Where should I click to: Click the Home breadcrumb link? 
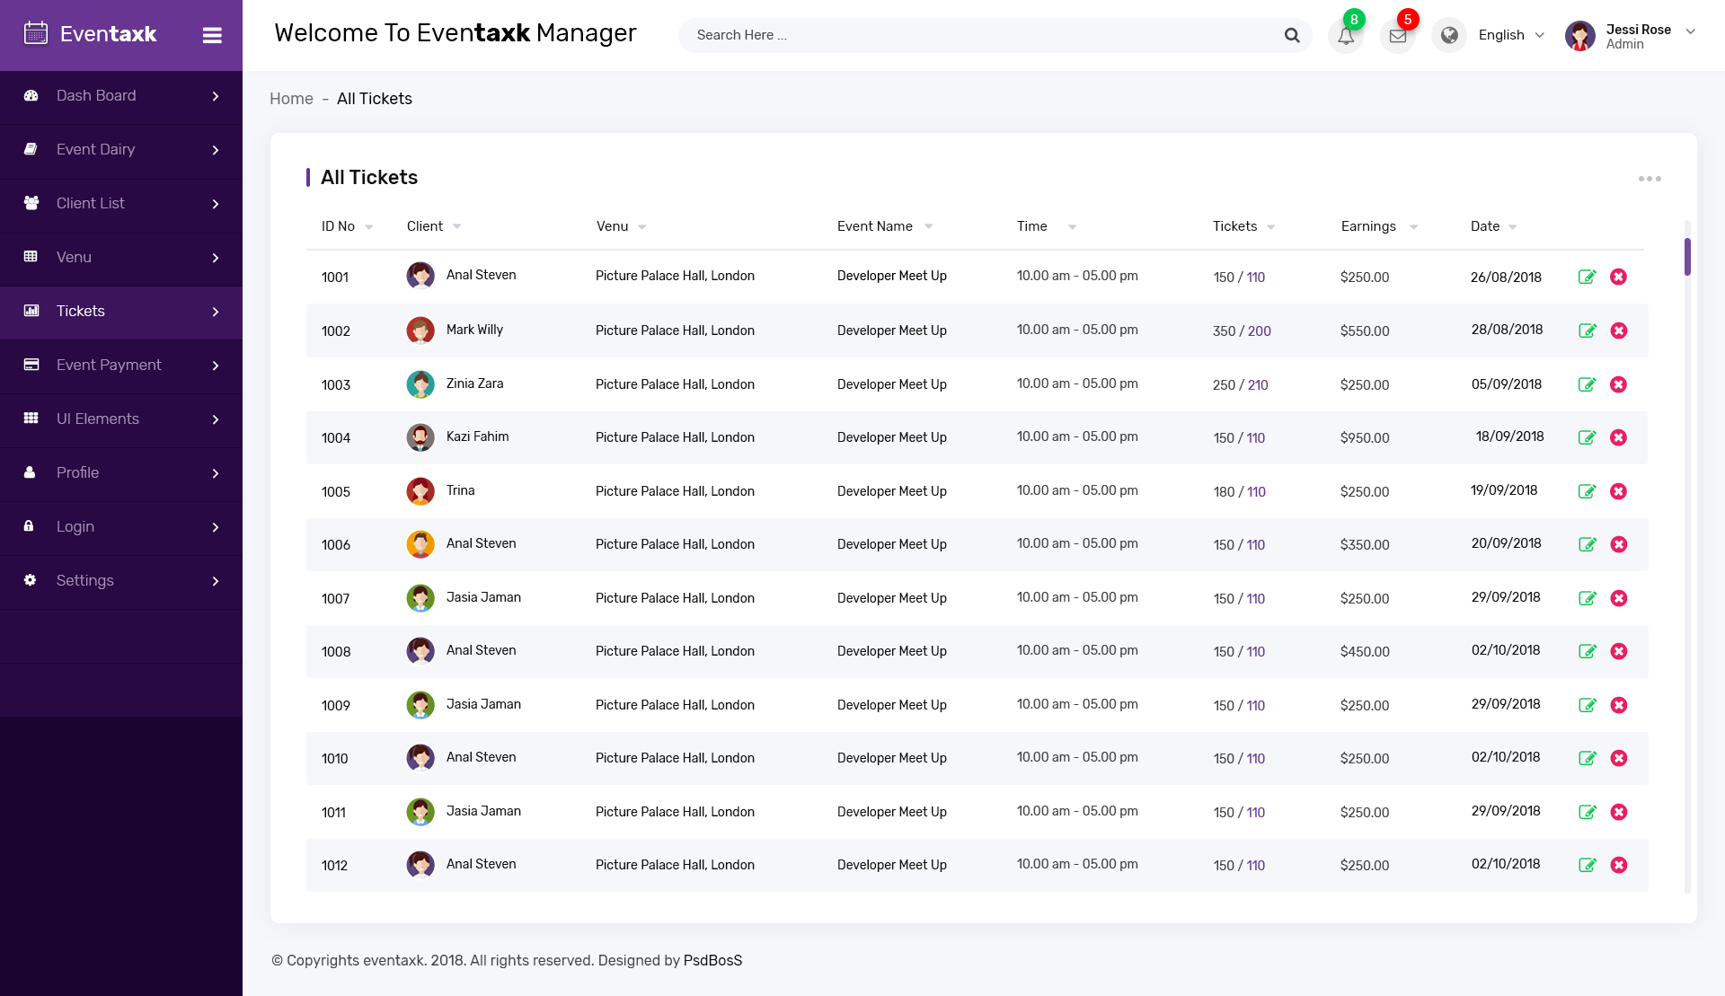[291, 99]
